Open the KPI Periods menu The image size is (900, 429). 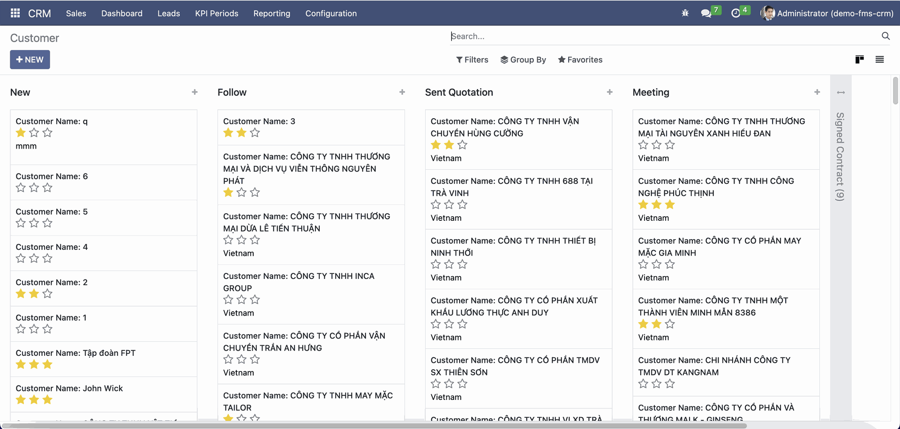click(x=217, y=13)
